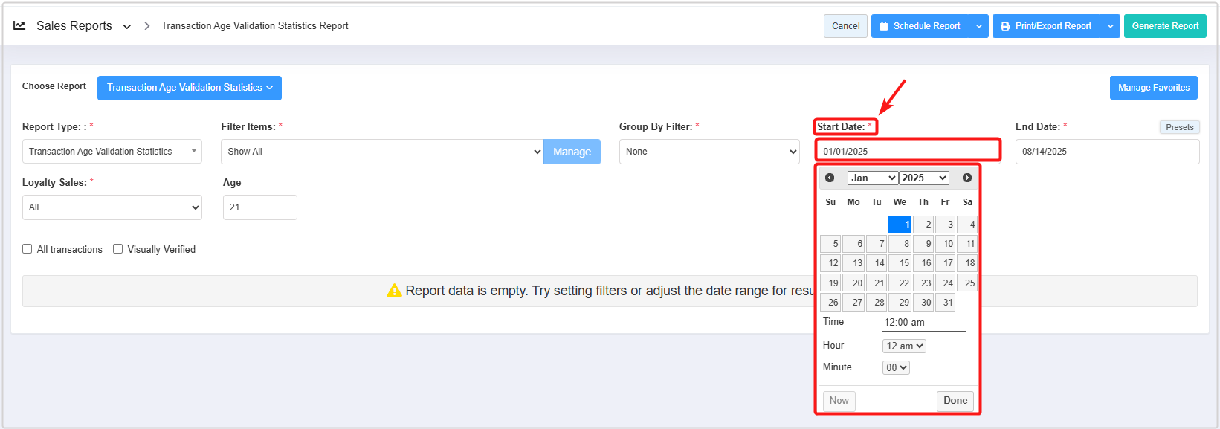The width and height of the screenshot is (1220, 429).
Task: Open the Print/Export Report dropdown arrow
Action: (1110, 26)
